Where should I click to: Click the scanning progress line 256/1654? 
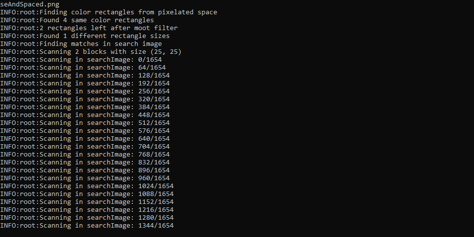point(85,91)
